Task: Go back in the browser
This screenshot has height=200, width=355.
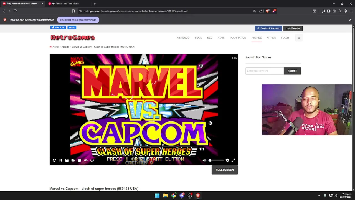Action: click(x=4, y=11)
